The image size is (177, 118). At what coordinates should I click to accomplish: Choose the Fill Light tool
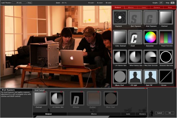(135, 77)
